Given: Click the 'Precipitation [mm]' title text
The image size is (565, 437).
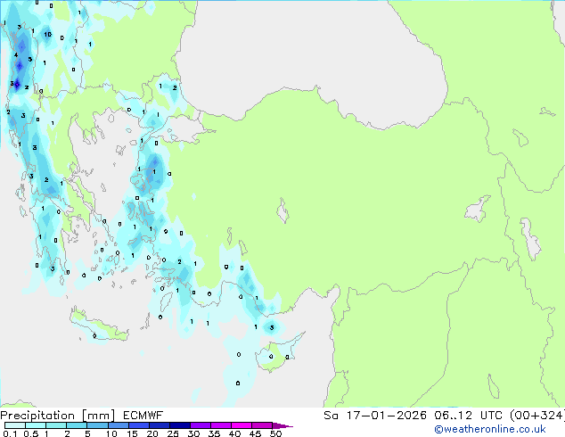Looking at the screenshot, I should pos(58,416).
